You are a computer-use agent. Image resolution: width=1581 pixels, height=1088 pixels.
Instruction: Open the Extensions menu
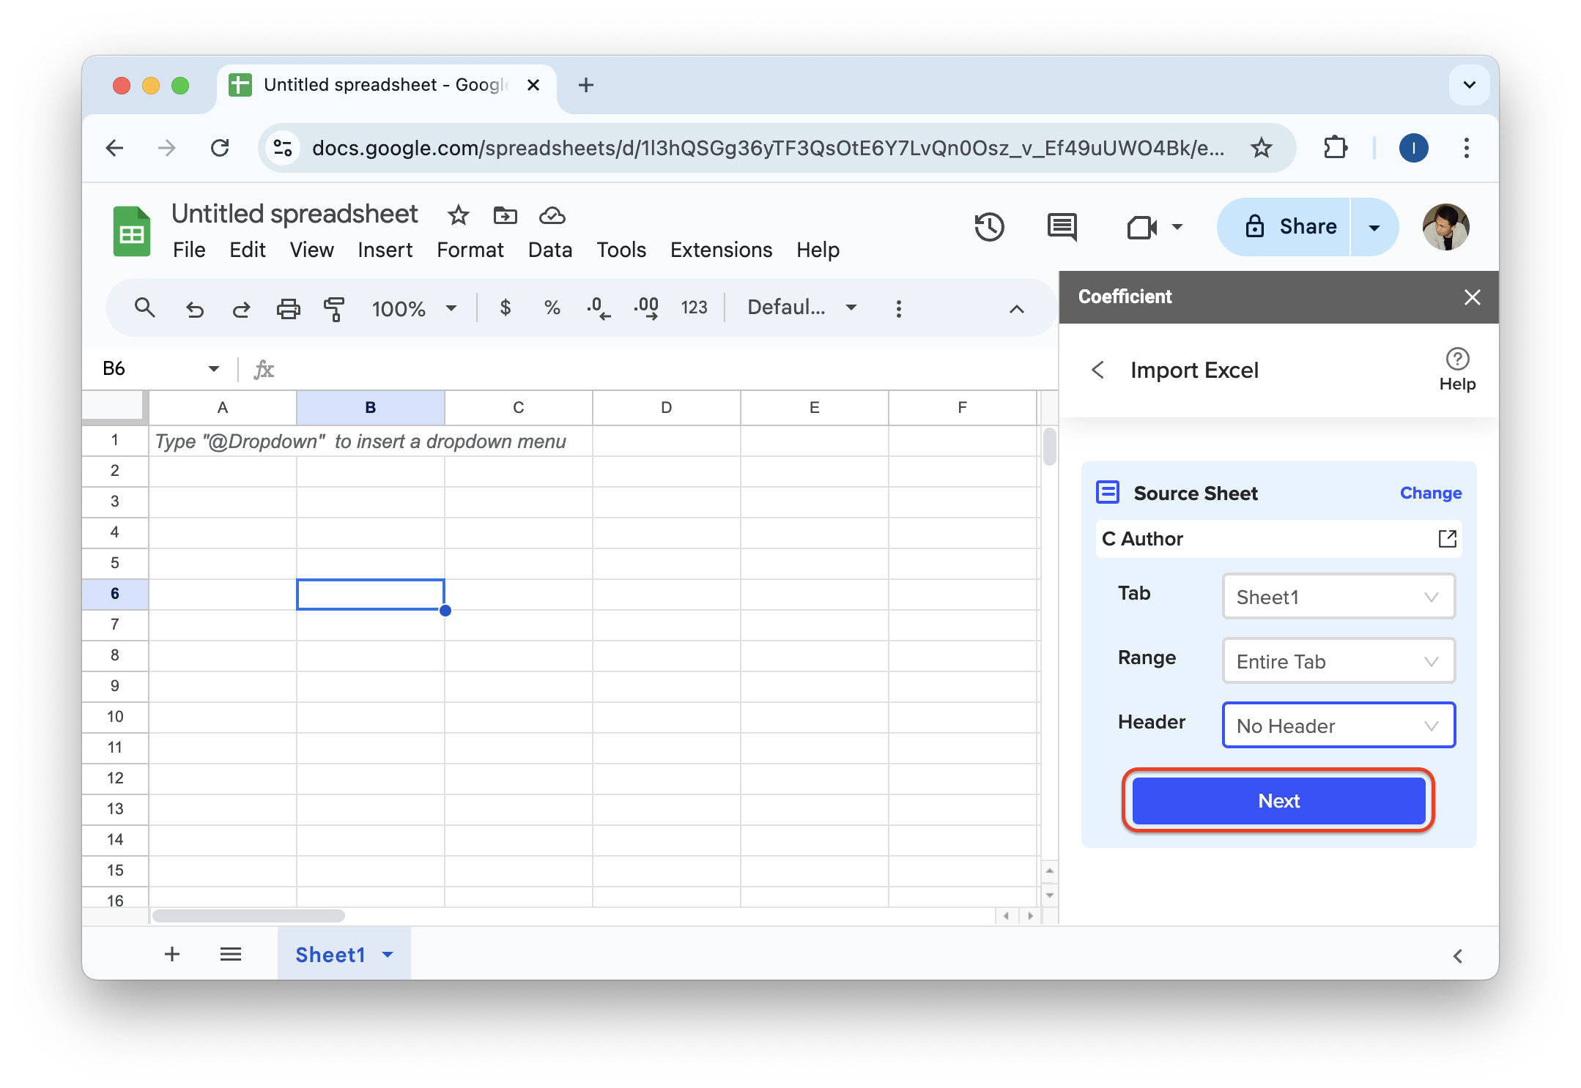[x=721, y=250]
